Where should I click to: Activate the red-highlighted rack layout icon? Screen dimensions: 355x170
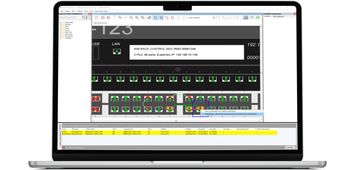point(246,18)
